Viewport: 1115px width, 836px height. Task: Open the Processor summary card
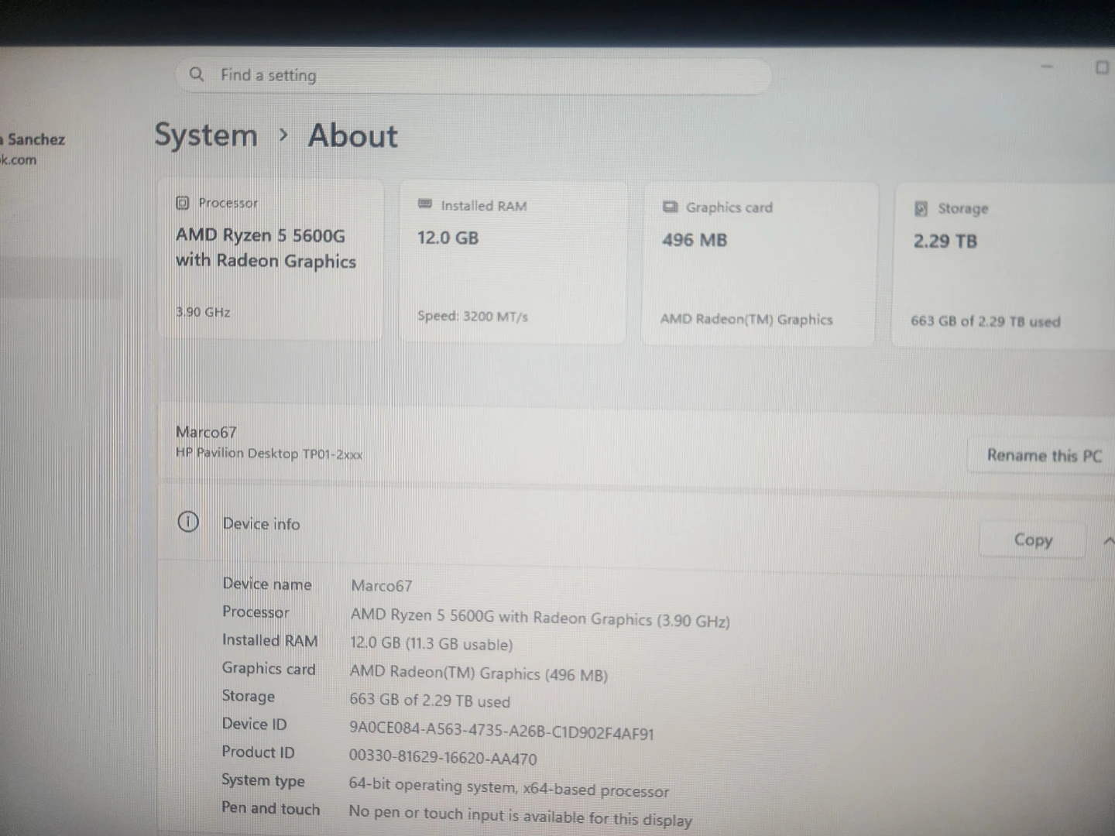click(x=271, y=259)
